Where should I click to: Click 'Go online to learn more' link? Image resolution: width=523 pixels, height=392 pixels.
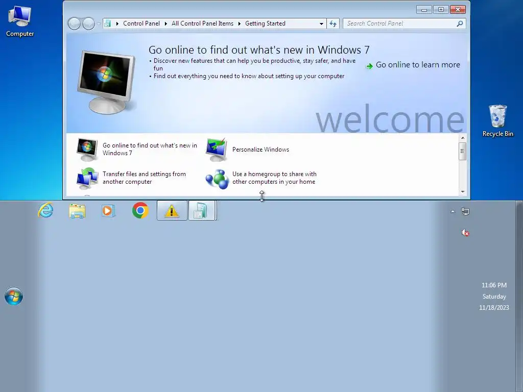[418, 65]
